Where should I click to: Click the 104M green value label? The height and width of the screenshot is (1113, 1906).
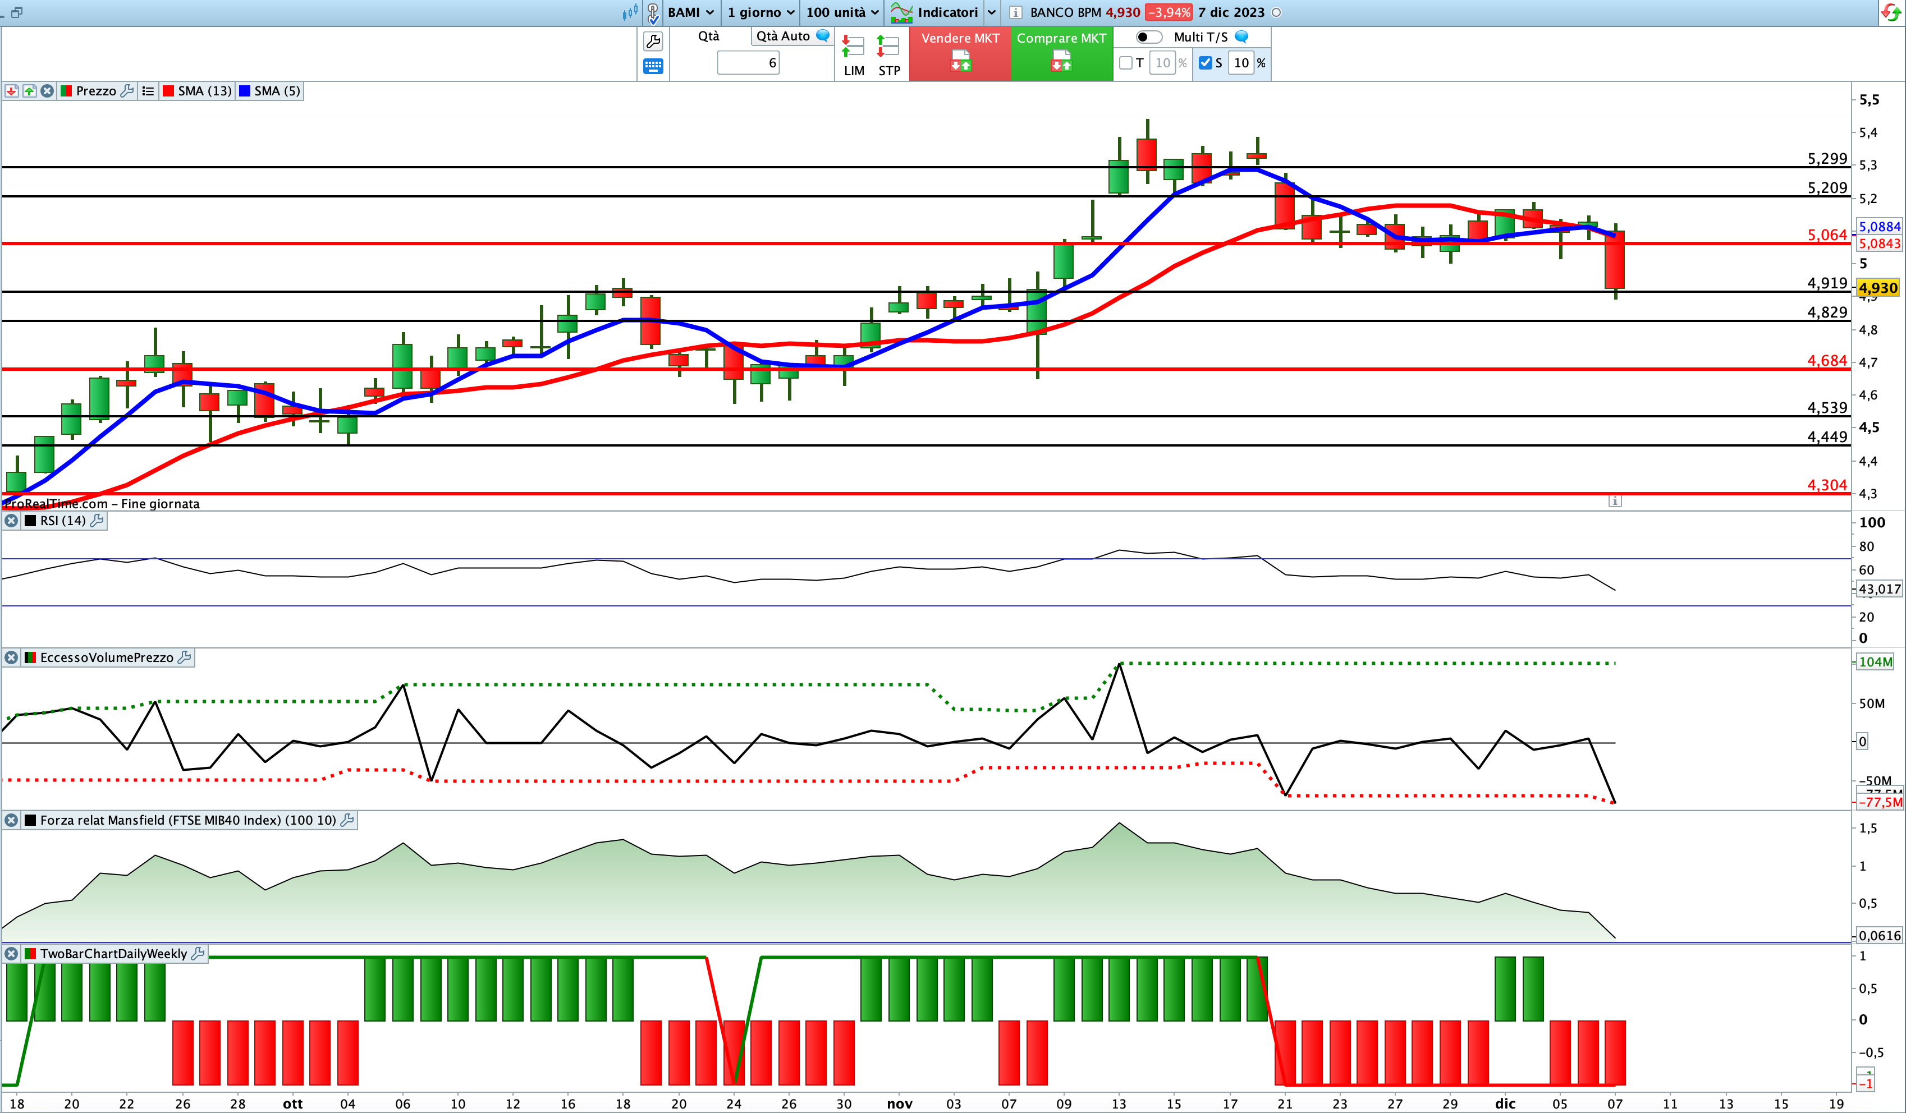[1876, 661]
